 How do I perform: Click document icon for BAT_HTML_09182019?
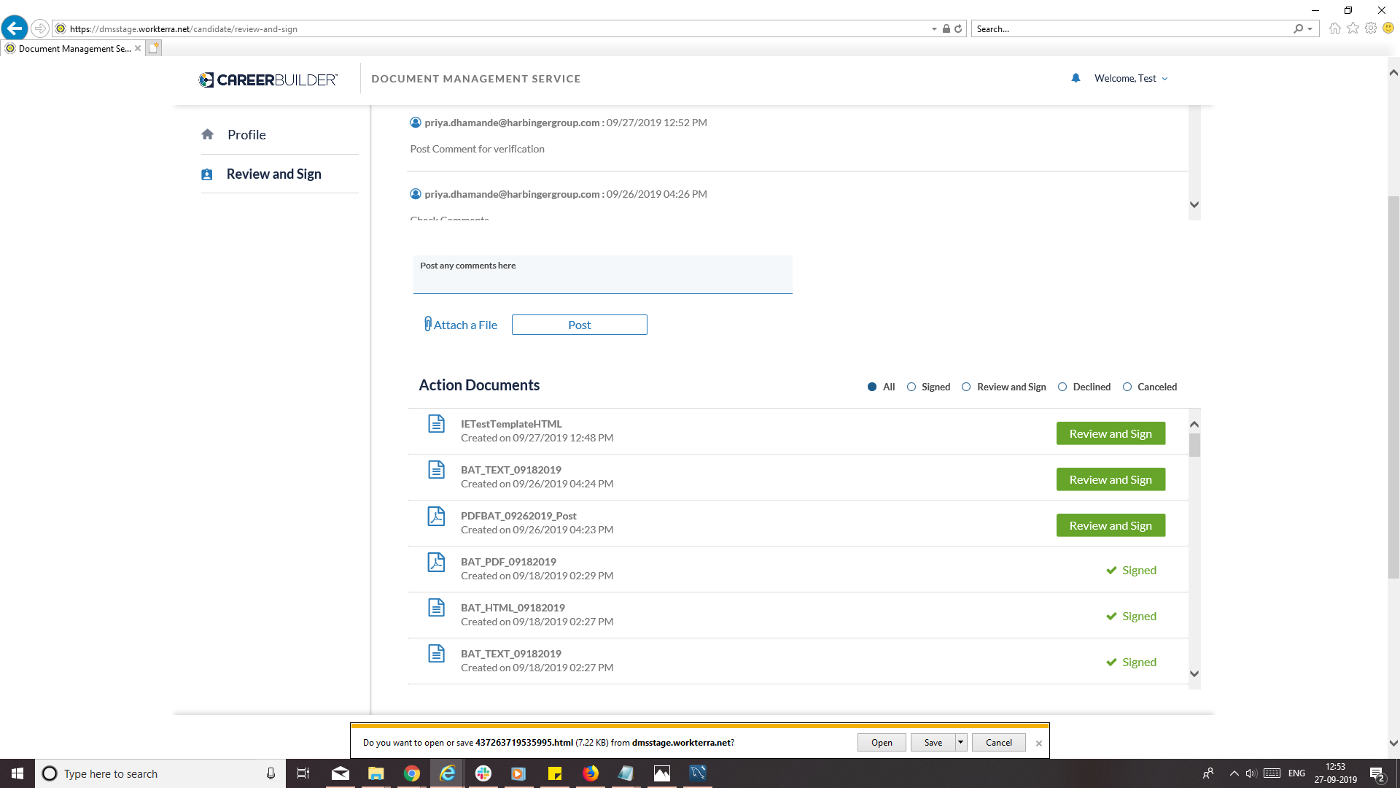click(x=436, y=608)
